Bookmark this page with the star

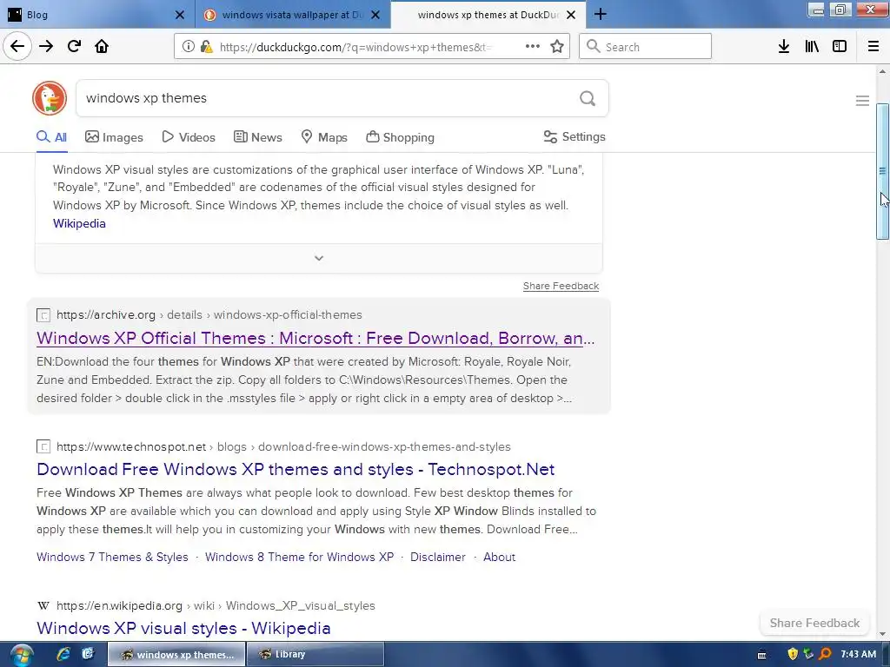[x=557, y=46]
